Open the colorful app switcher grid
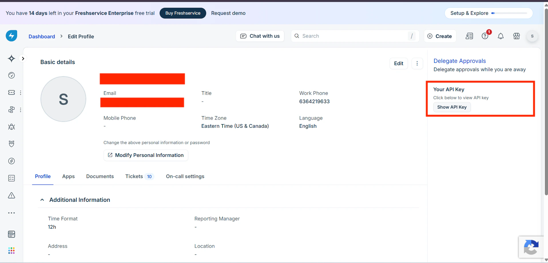 coord(11,251)
